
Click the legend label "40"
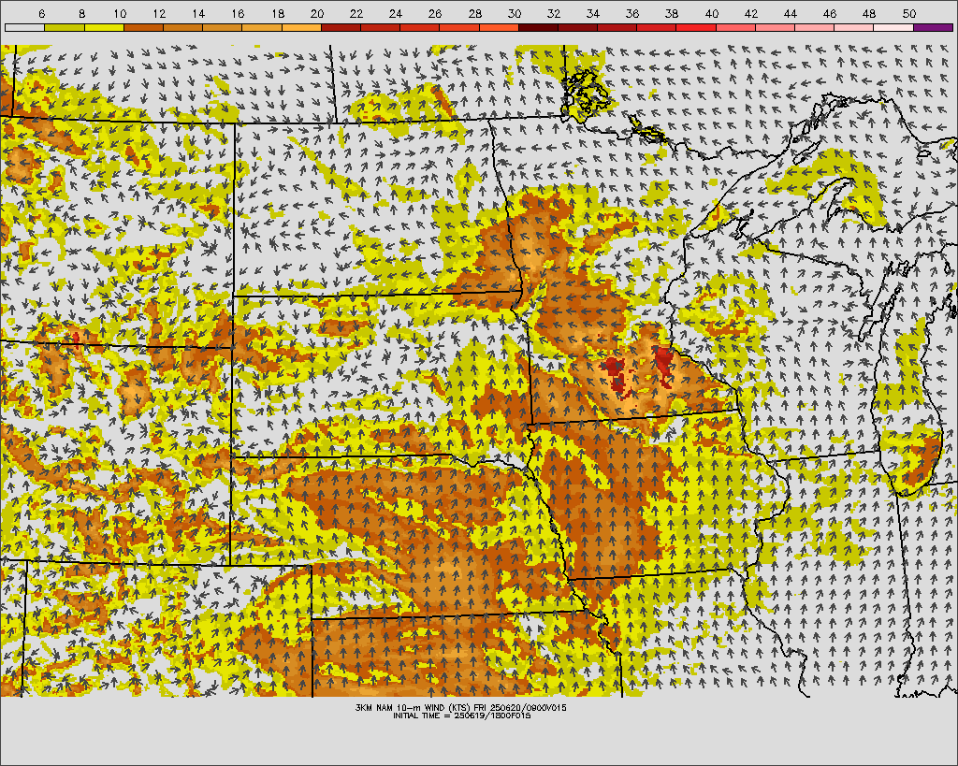(712, 13)
